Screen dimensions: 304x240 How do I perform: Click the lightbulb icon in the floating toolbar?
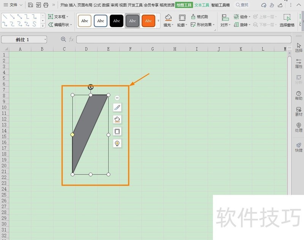[x=117, y=143]
